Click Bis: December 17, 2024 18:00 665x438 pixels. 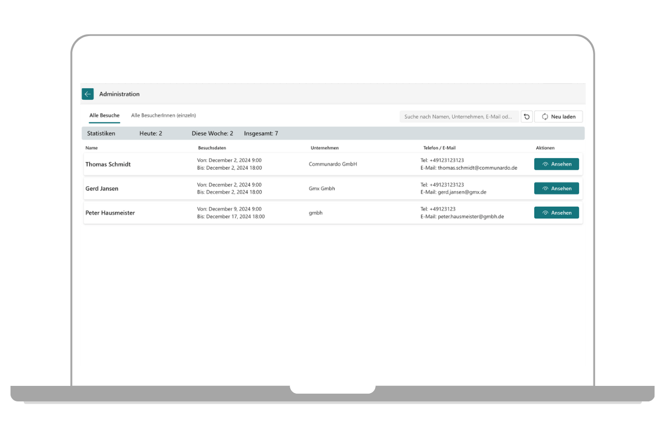(x=231, y=216)
